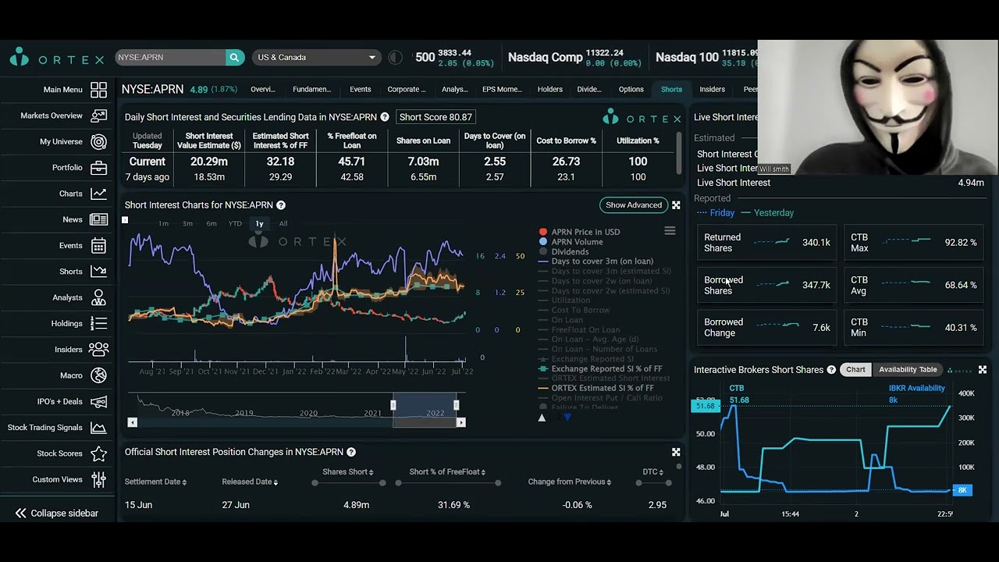Open Holdings list icon
999x562 pixels.
coord(98,323)
